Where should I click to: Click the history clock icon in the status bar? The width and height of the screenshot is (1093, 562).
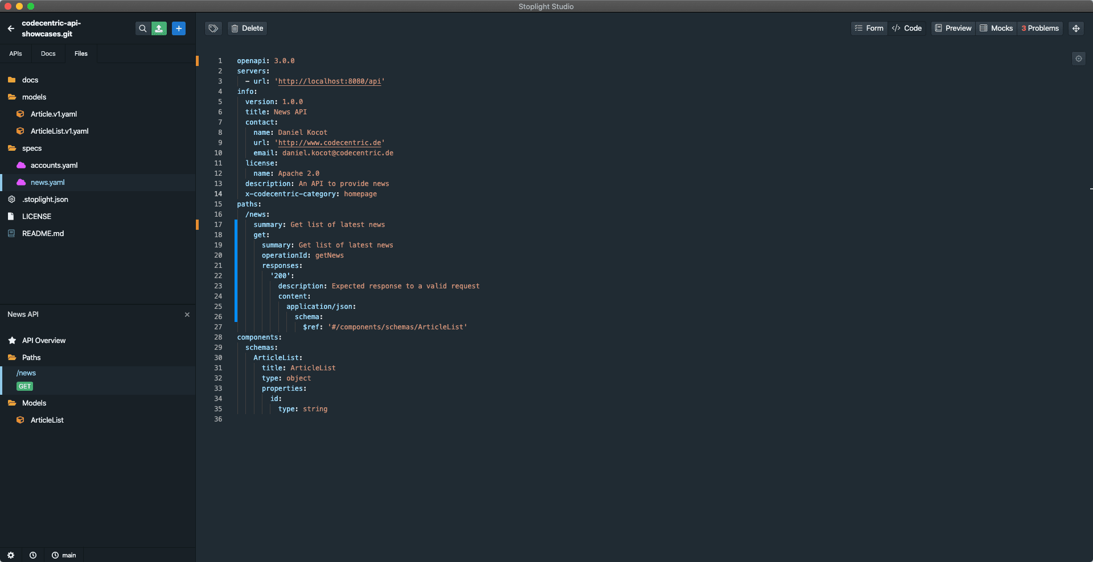click(x=33, y=555)
